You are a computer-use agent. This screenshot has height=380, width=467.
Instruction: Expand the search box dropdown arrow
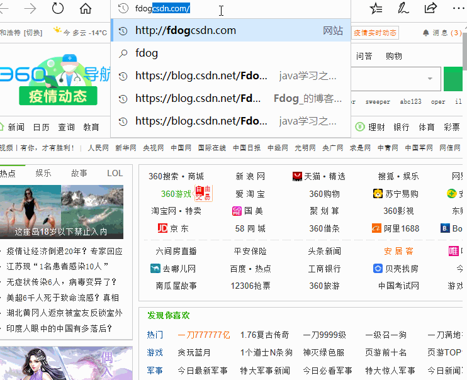pyautogui.click(x=430, y=79)
